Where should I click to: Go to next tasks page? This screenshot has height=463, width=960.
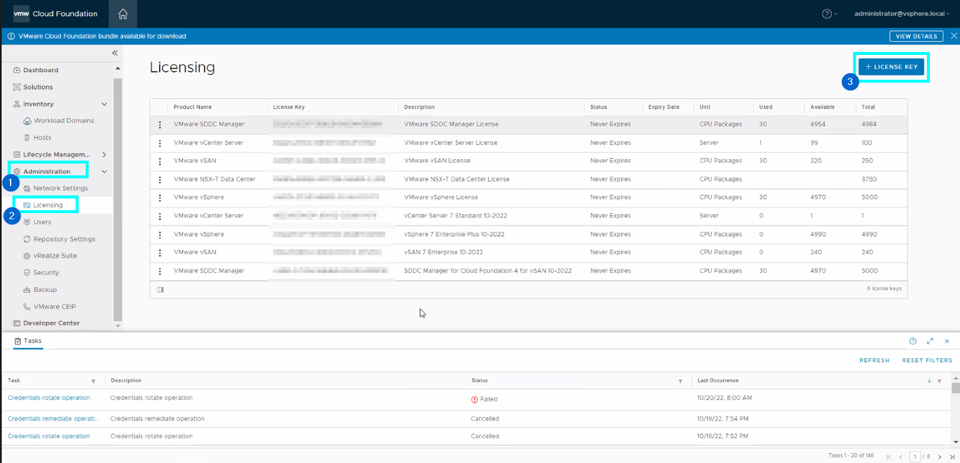click(940, 457)
